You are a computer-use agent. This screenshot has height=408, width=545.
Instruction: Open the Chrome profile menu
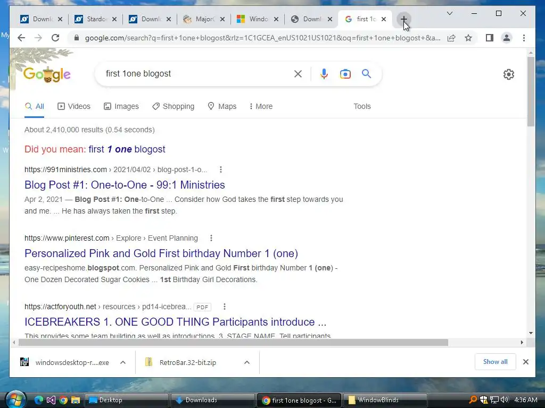[x=507, y=38]
